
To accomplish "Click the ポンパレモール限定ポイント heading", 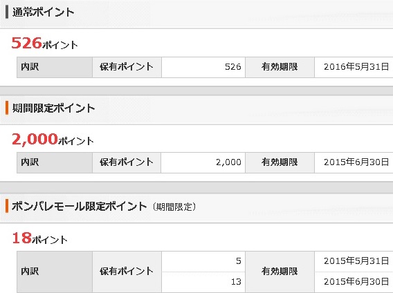I will pos(79,207).
